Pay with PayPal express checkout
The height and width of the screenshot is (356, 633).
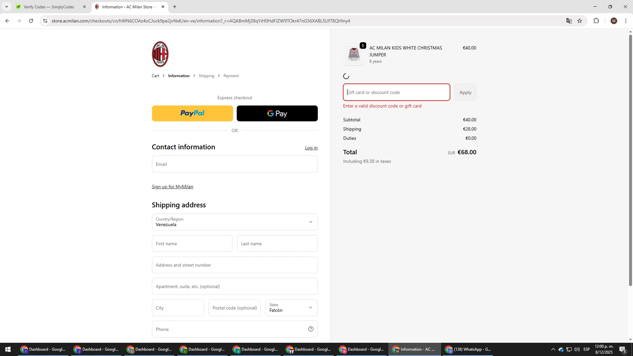pos(192,113)
